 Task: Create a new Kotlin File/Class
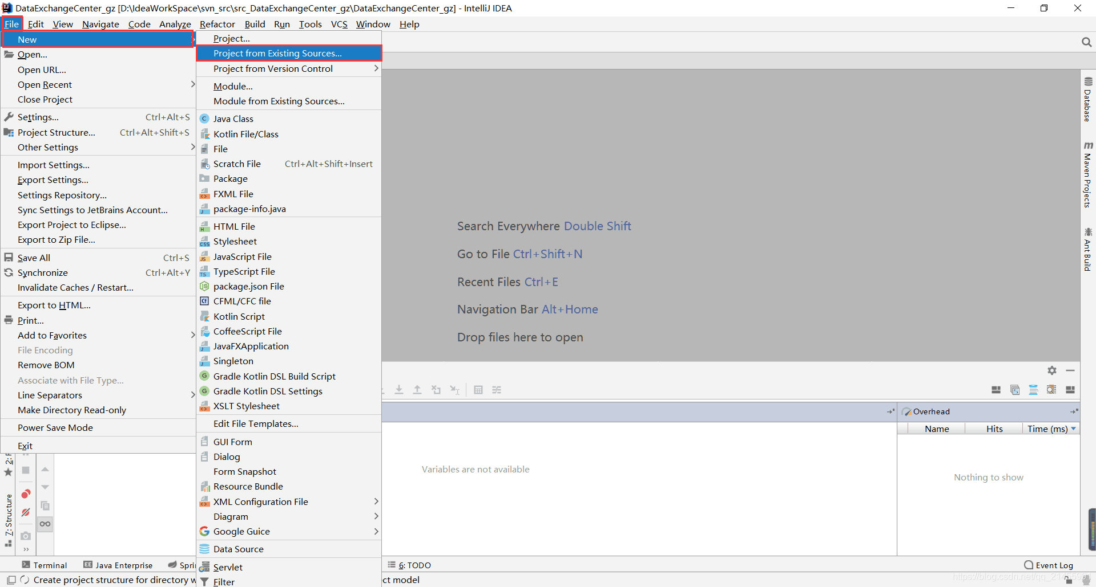coord(289,134)
